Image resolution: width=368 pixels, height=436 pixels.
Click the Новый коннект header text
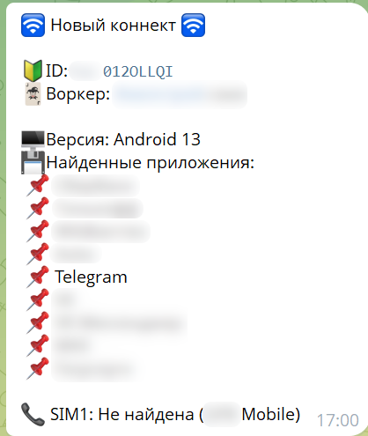click(x=113, y=25)
